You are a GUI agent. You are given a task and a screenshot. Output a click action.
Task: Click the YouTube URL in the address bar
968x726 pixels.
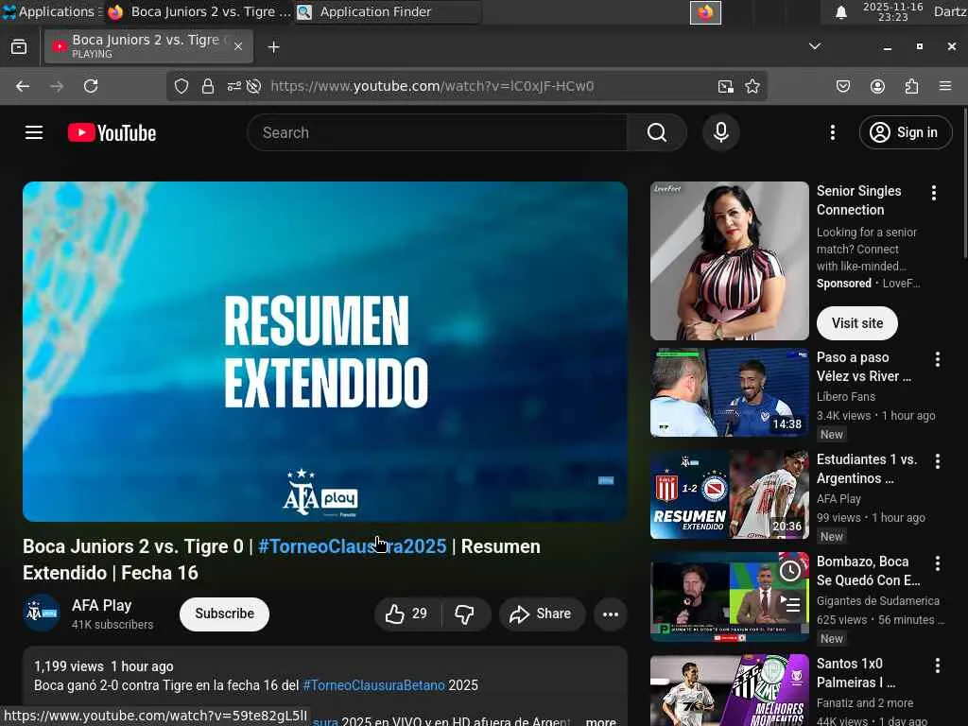pos(432,86)
